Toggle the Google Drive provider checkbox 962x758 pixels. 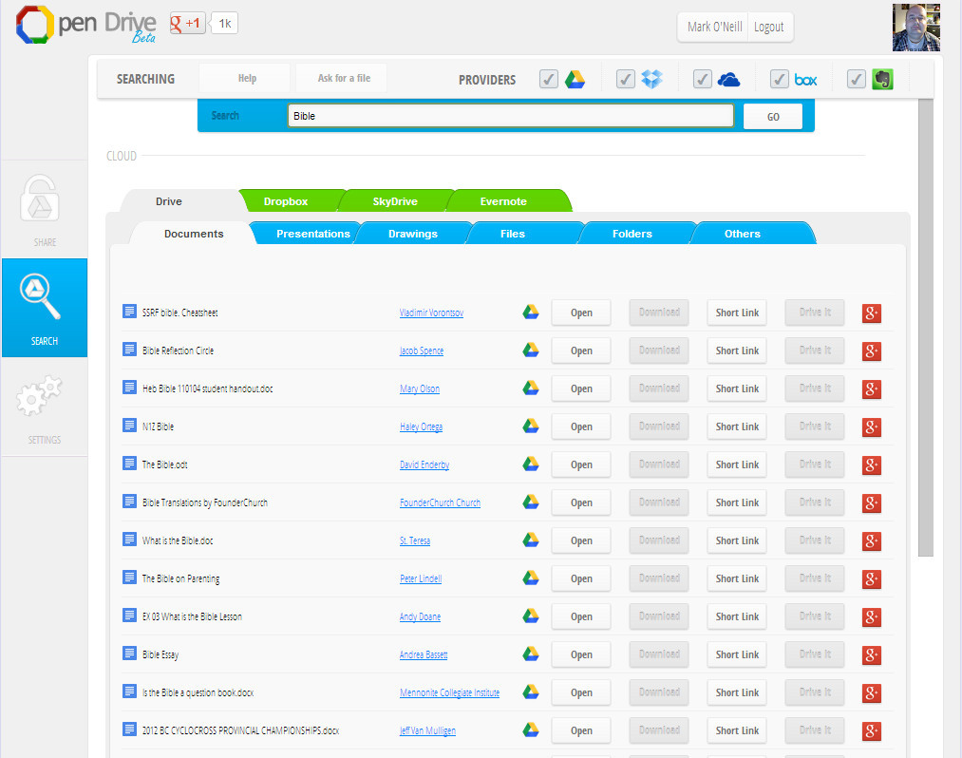coord(549,80)
